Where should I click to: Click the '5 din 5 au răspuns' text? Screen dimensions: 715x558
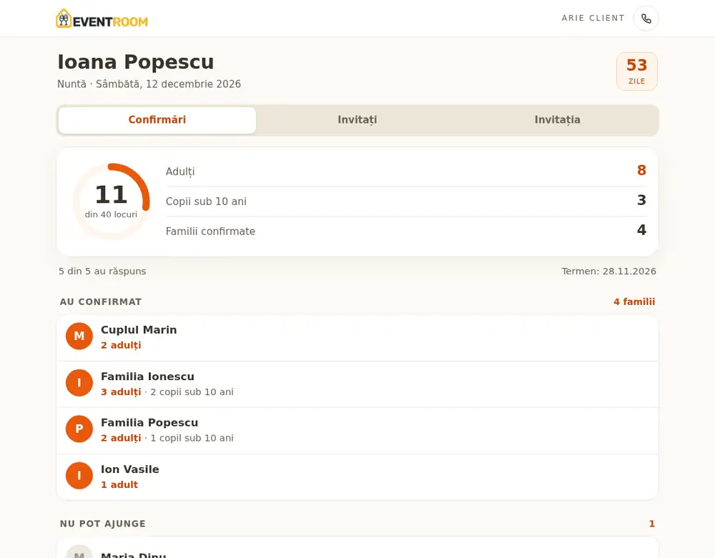point(102,271)
